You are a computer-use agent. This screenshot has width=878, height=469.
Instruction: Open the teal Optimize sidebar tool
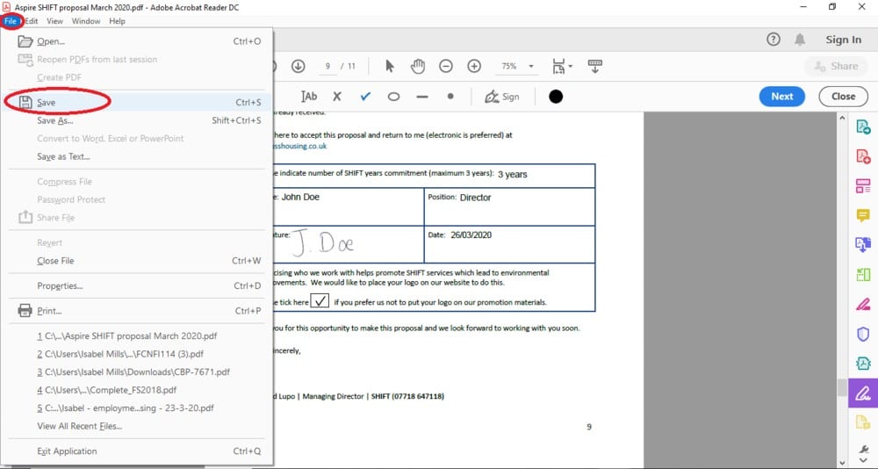pos(863,363)
